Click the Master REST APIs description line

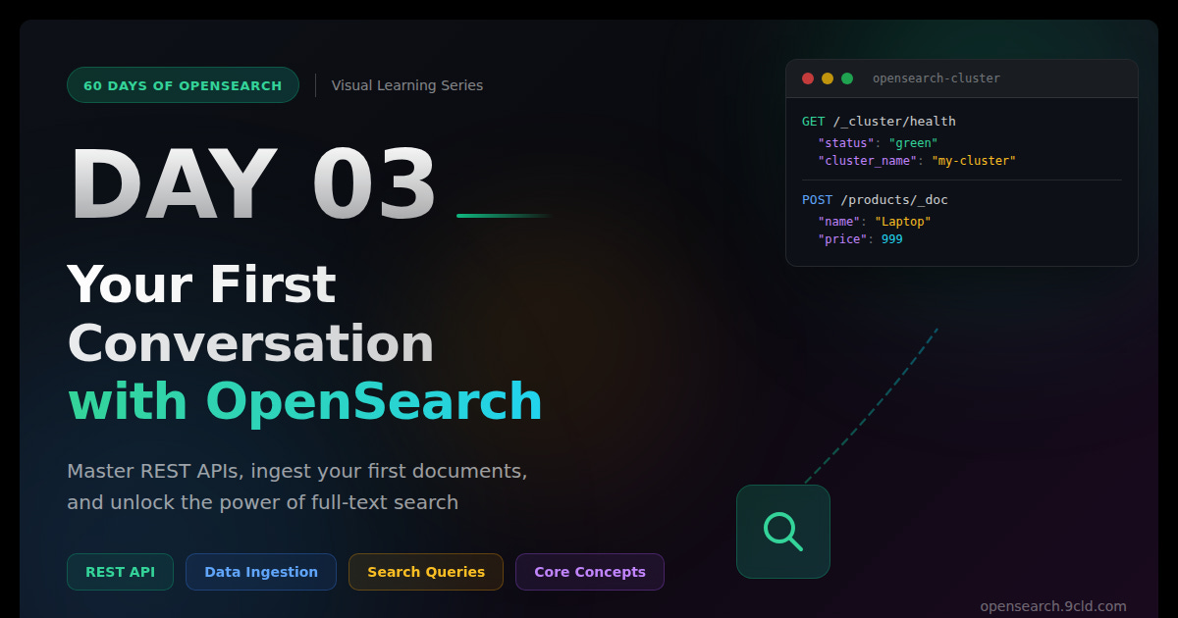click(296, 471)
